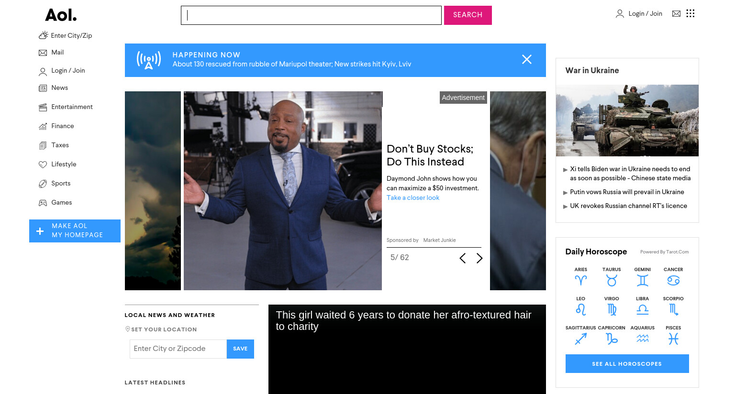The height and width of the screenshot is (394, 735).
Task: Save the local weather location
Action: 240,349
